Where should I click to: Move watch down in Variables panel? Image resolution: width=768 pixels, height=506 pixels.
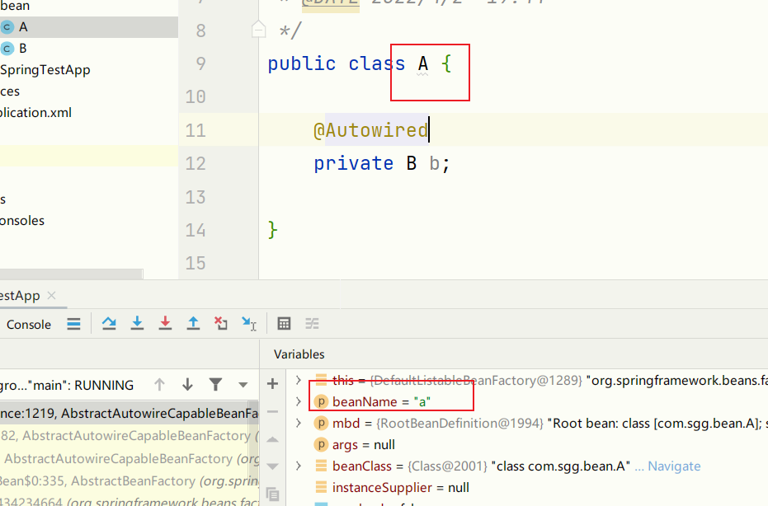(x=273, y=466)
